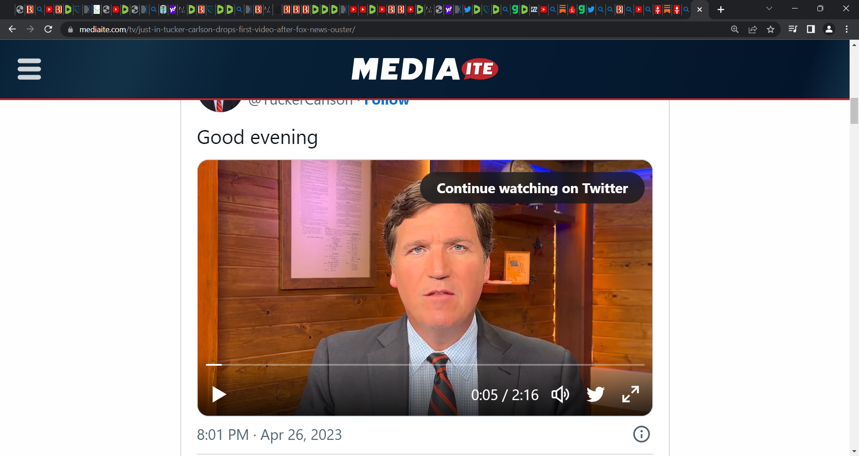This screenshot has height=456, width=859.
Task: Mute the video volume
Action: coord(560,394)
